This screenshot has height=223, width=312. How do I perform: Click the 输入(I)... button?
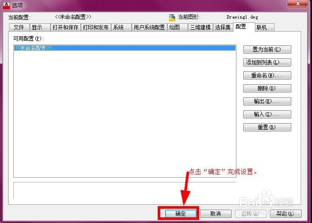(x=267, y=114)
